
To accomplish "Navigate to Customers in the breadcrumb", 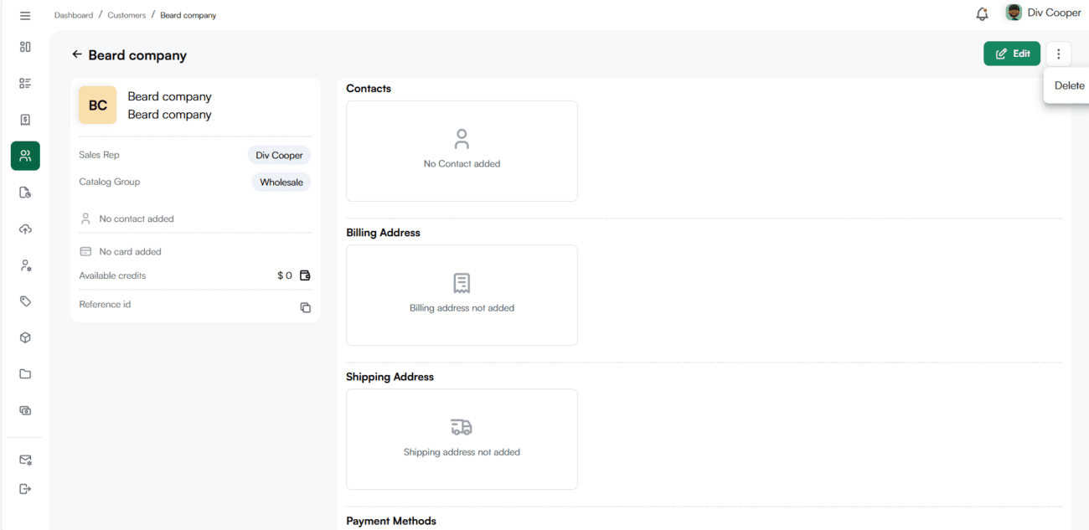I will (126, 15).
